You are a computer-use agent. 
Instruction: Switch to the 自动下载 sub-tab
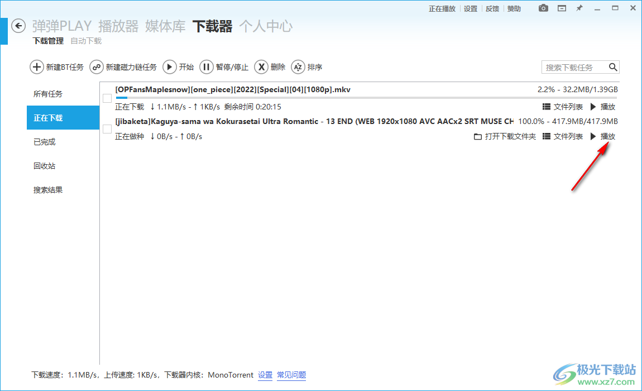tap(86, 41)
